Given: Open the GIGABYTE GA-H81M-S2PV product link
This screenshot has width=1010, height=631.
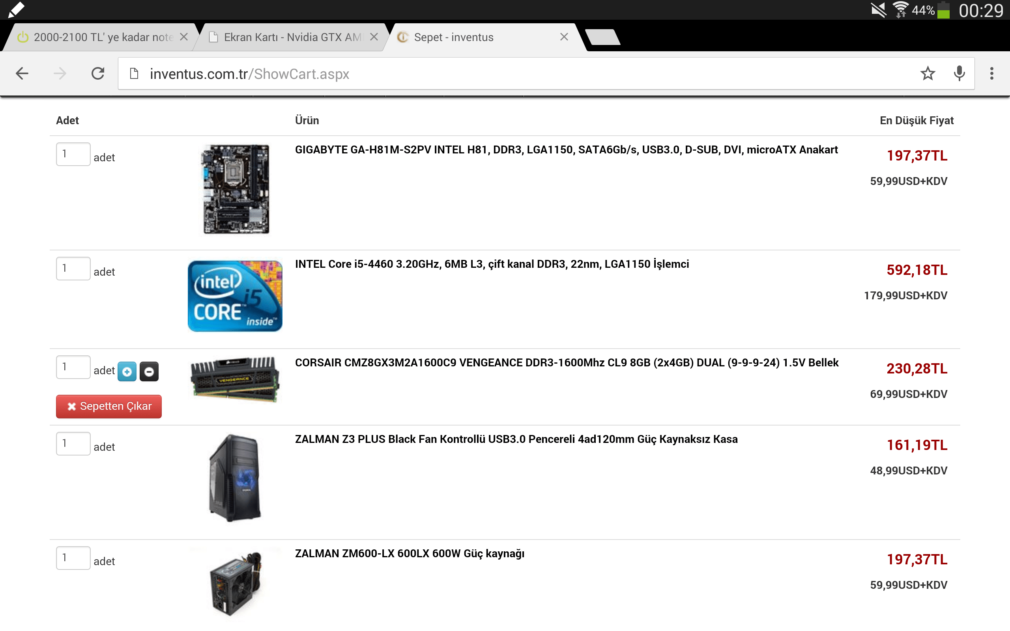Looking at the screenshot, I should [x=566, y=150].
